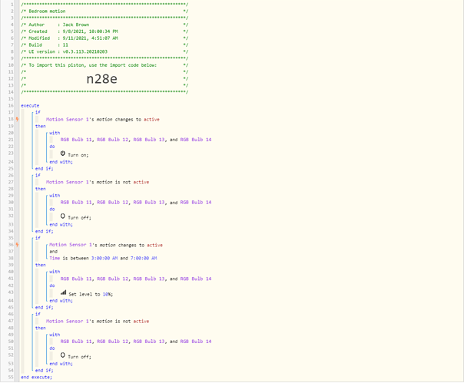
Task: Click the lightning trigger icon on line 18
Action: pos(17,119)
